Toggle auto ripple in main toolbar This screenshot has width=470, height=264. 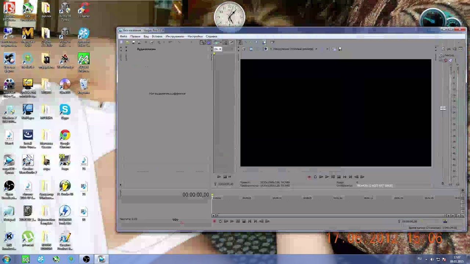(216, 42)
